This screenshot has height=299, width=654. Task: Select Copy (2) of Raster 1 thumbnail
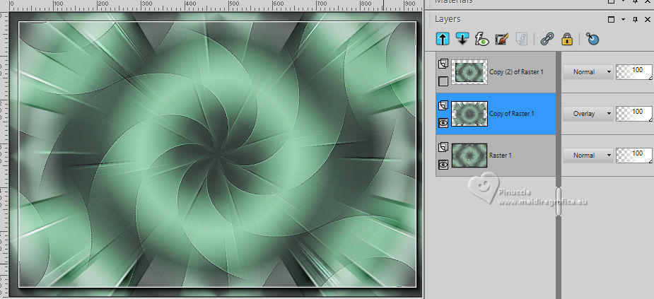point(469,72)
